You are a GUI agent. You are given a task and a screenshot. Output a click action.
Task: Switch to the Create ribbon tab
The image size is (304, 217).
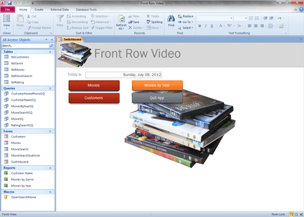point(39,9)
